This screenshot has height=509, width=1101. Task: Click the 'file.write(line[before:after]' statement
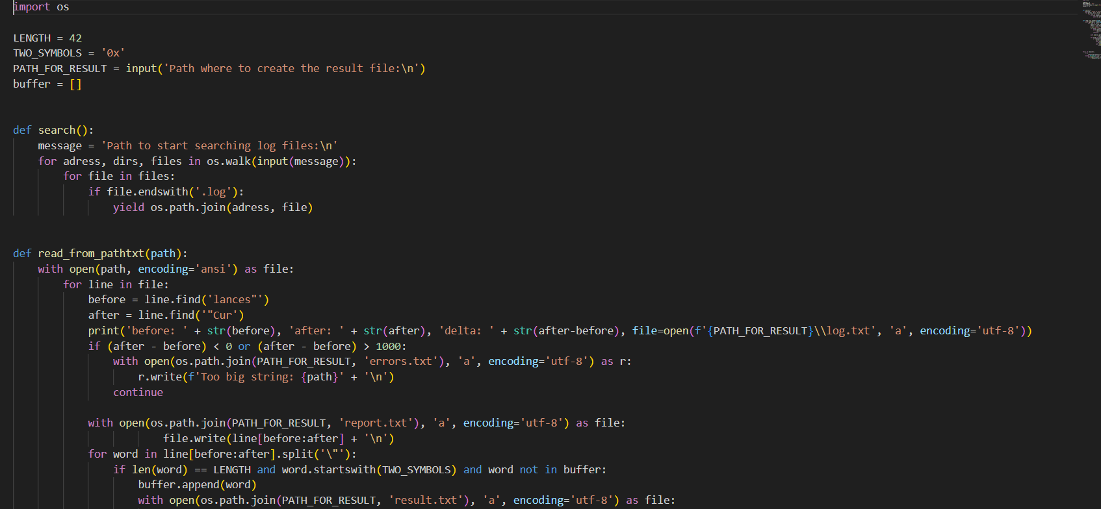[x=253, y=439]
